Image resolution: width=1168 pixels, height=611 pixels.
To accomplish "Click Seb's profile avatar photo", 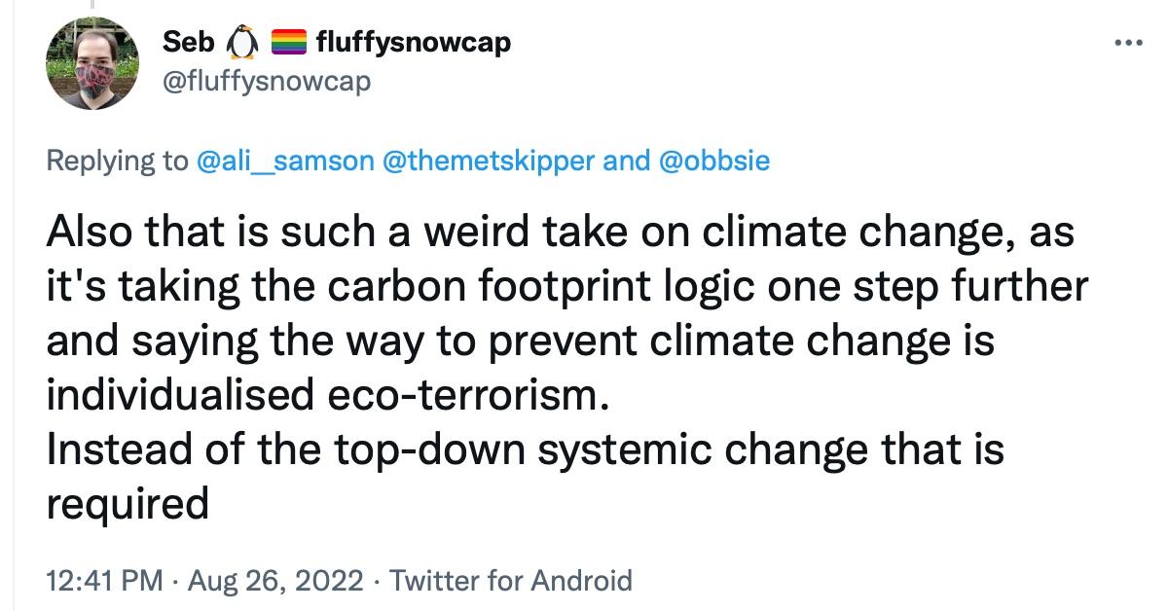I will click(92, 63).
